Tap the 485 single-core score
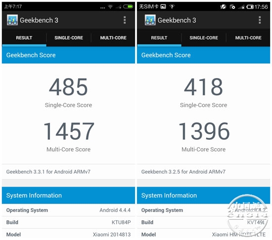The width and height of the screenshot is (272, 240). (x=68, y=87)
